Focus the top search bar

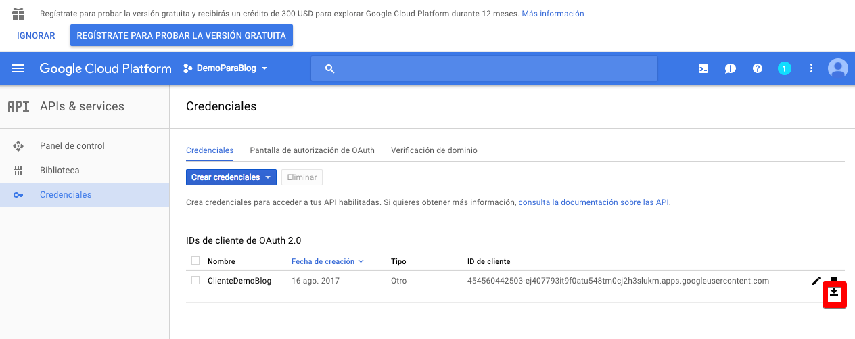coord(484,68)
